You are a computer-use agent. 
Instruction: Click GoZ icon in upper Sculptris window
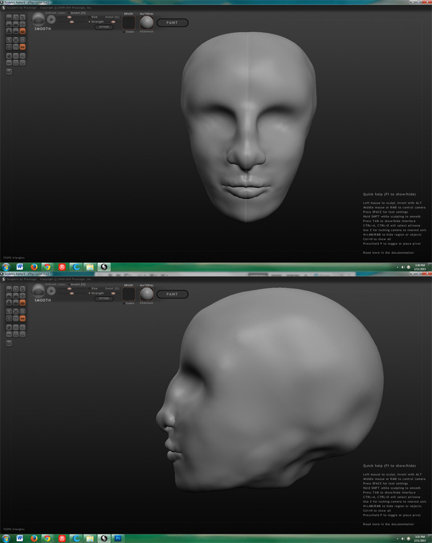point(9,72)
